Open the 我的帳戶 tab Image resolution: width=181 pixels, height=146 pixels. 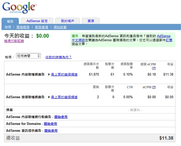pyautogui.click(x=68, y=21)
